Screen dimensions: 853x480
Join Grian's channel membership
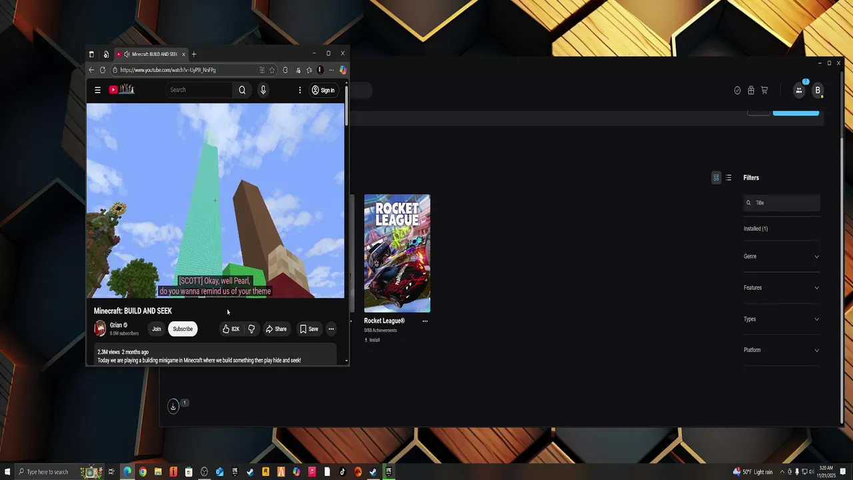coord(157,329)
